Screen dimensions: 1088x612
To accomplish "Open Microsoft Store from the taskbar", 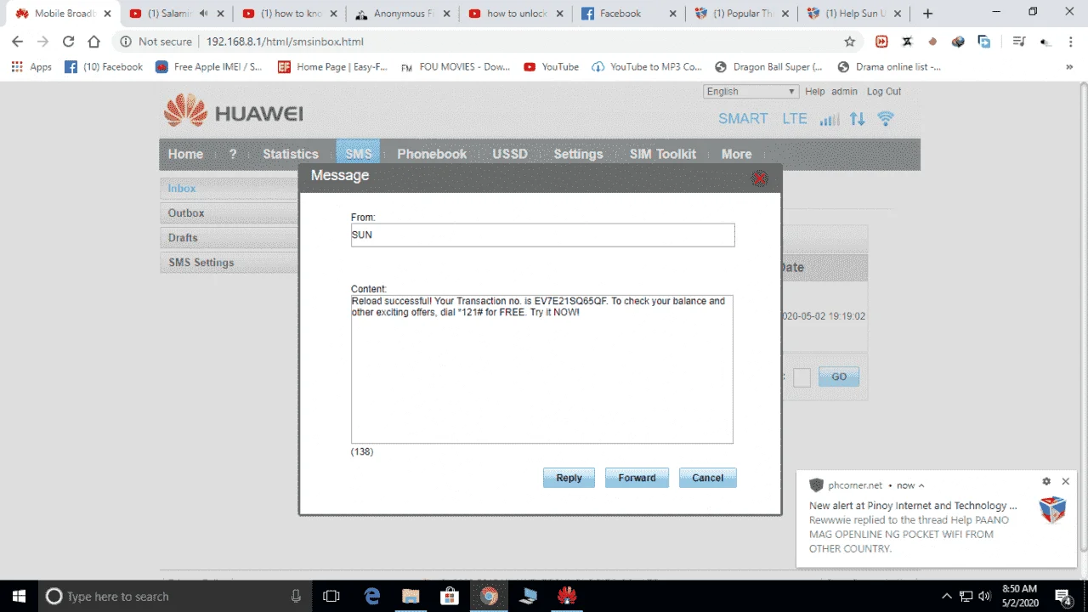I will point(450,596).
